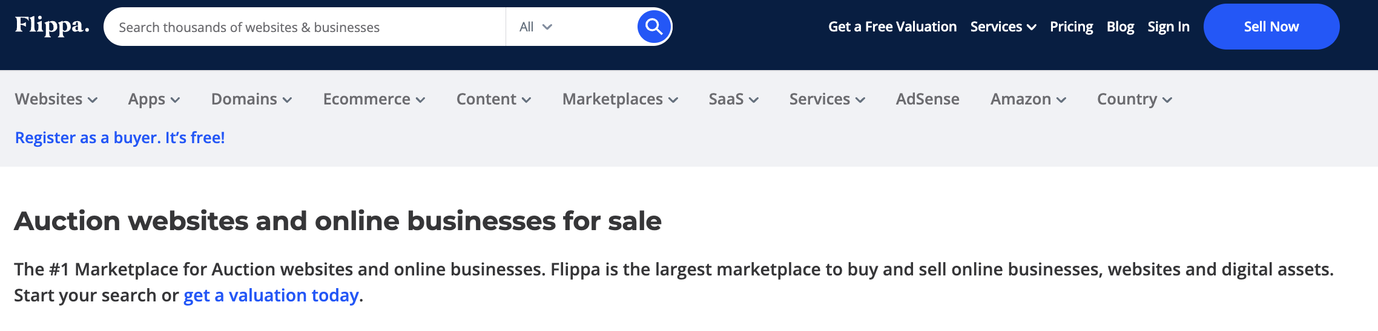Select the AdSense category

[x=928, y=99]
